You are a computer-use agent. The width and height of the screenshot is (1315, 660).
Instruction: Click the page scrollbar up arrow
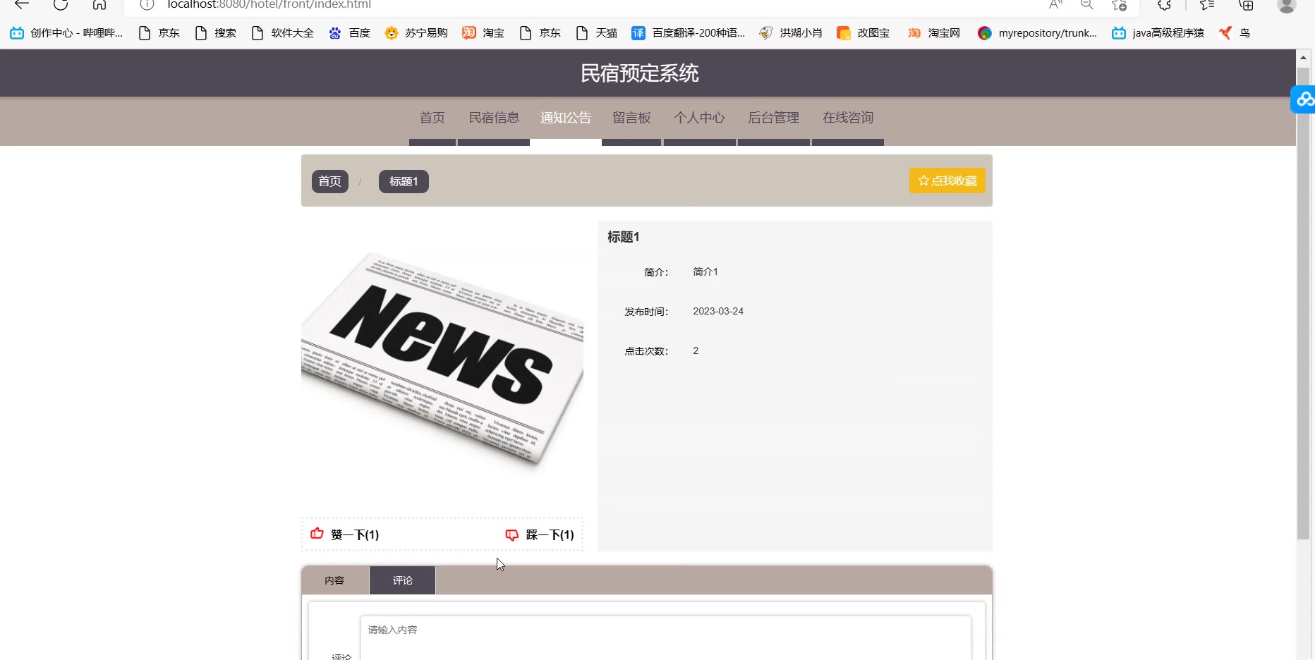1303,57
